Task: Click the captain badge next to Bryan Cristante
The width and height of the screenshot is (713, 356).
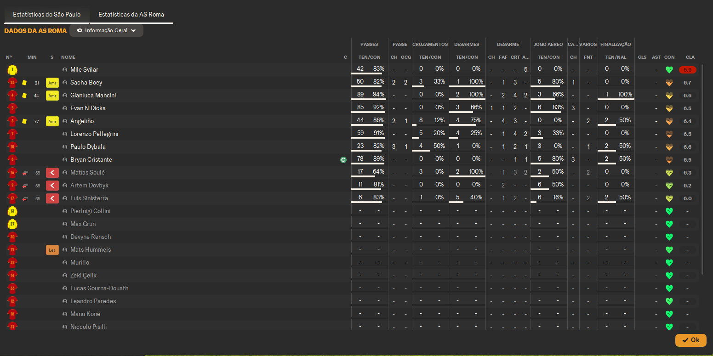Action: point(343,160)
